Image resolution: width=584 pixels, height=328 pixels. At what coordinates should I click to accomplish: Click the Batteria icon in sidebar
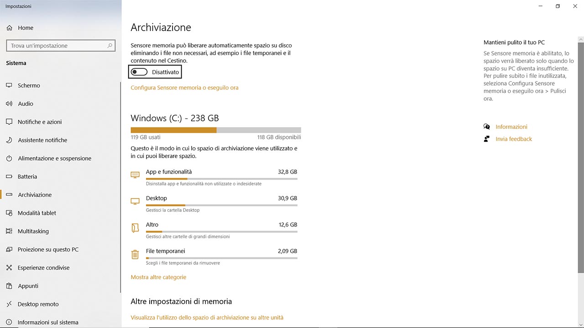click(9, 176)
